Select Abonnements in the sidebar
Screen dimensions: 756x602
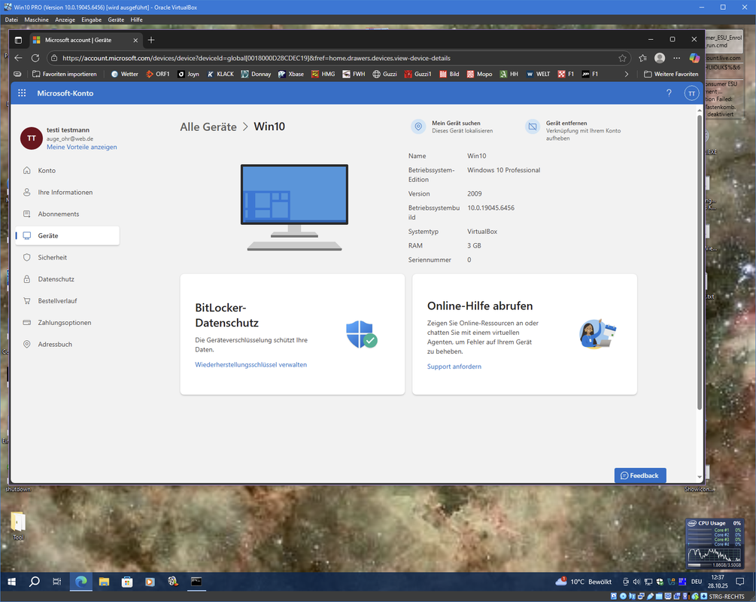tap(68, 214)
